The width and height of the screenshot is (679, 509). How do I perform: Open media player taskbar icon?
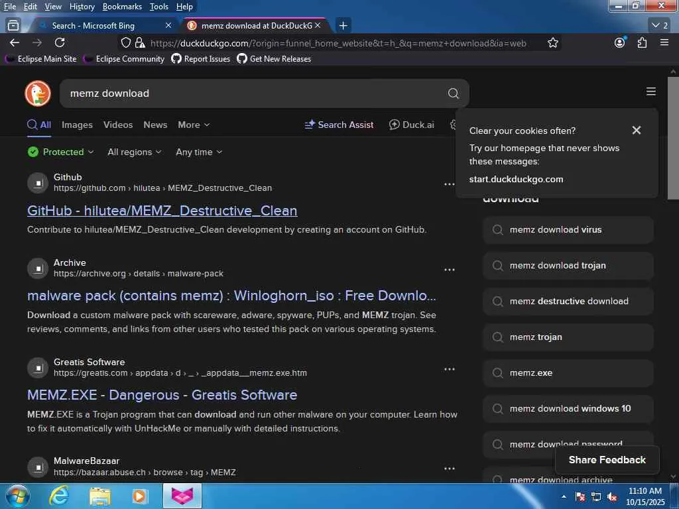140,496
